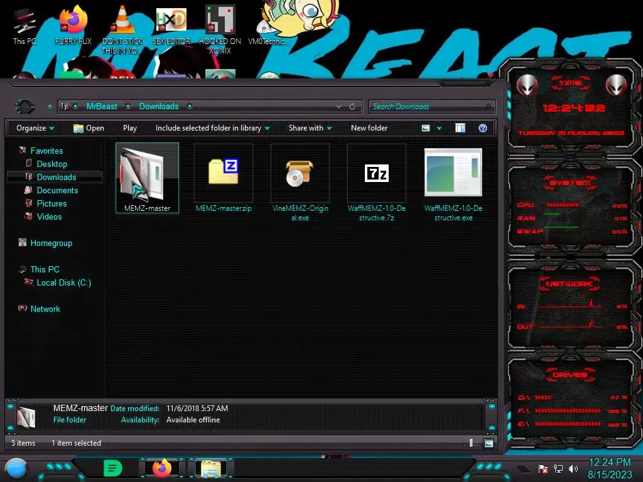Toggle the preview pane icon

tap(460, 128)
